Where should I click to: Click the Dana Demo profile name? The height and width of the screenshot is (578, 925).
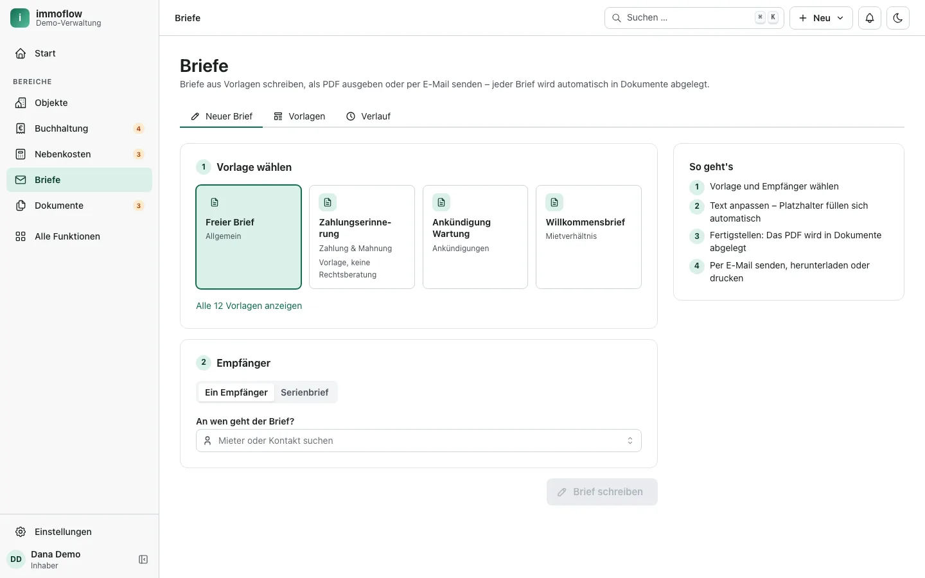[x=56, y=554]
